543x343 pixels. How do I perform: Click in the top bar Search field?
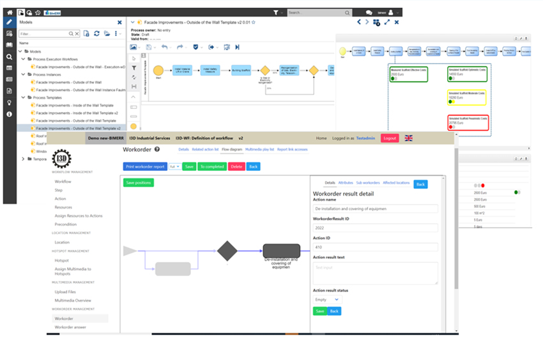(319, 13)
